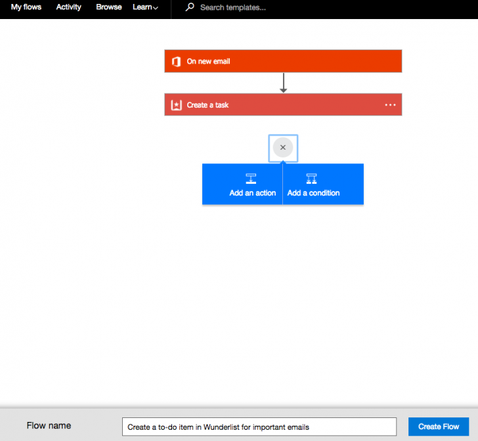The width and height of the screenshot is (478, 441).
Task: Expand the Learn dropdown menu
Action: (145, 7)
